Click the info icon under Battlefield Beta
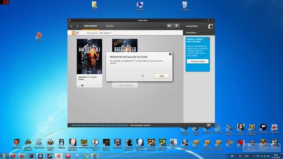Image resolution: width=283 pixels, height=159 pixels. coord(114,85)
